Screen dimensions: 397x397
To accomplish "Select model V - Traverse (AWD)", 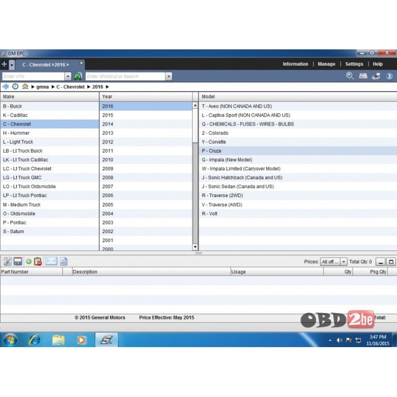I will 298,205.
